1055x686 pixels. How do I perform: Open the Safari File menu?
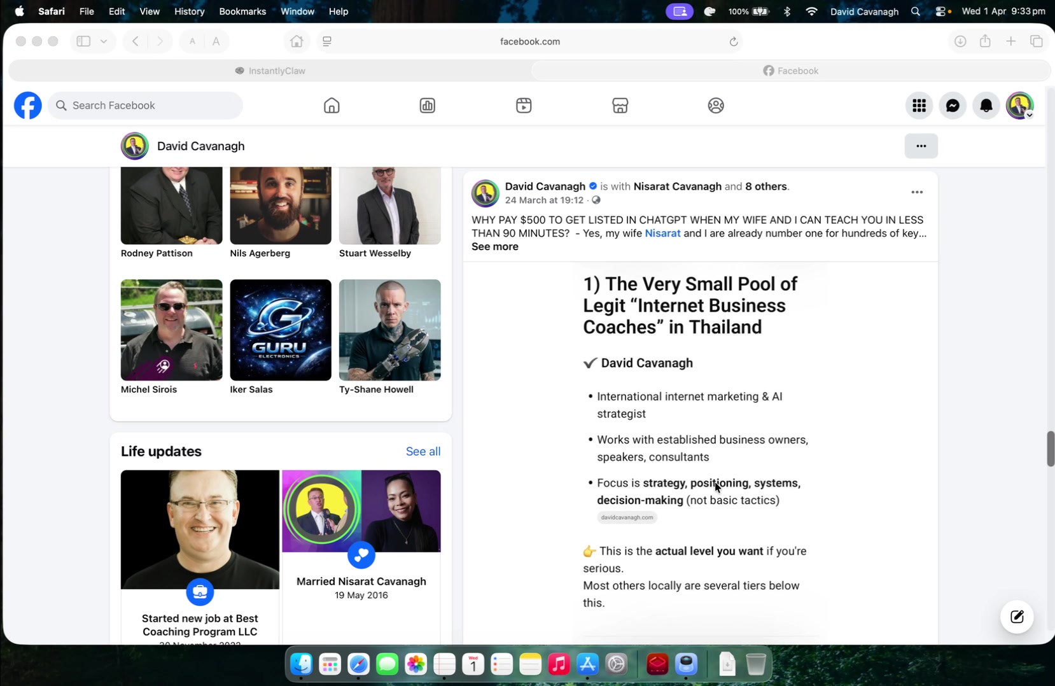[87, 11]
